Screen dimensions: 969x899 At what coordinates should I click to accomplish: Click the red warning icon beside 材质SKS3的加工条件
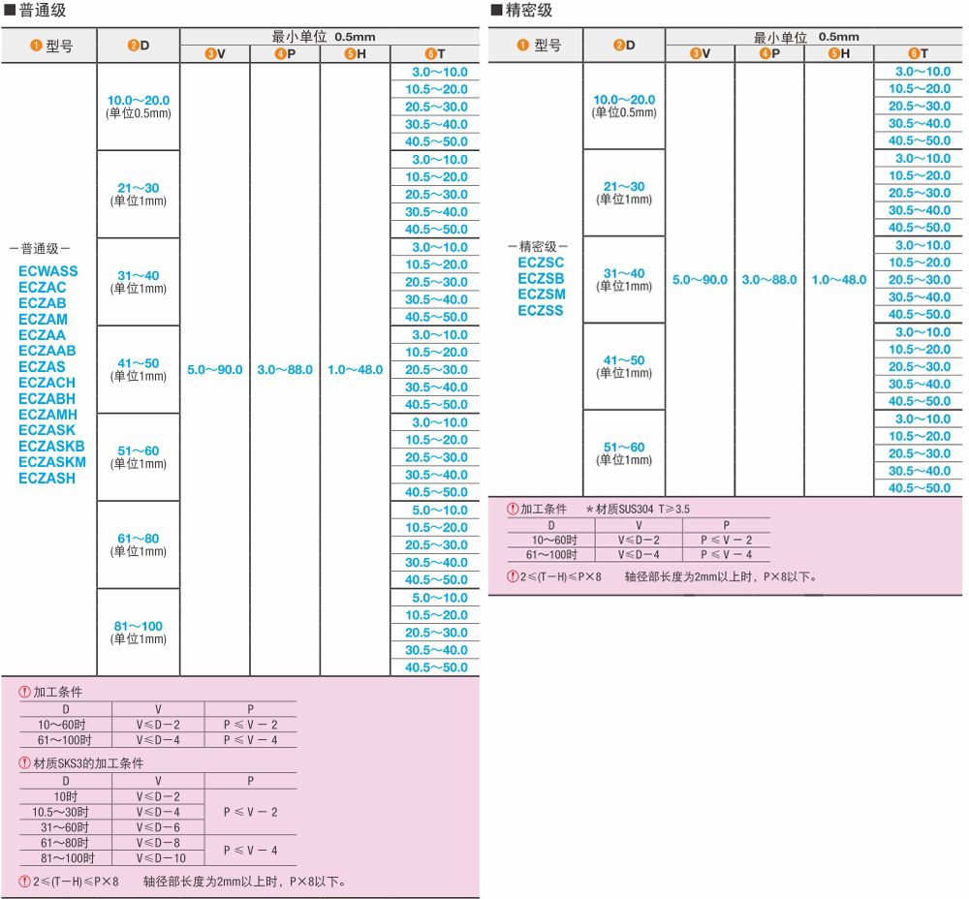click(x=25, y=763)
